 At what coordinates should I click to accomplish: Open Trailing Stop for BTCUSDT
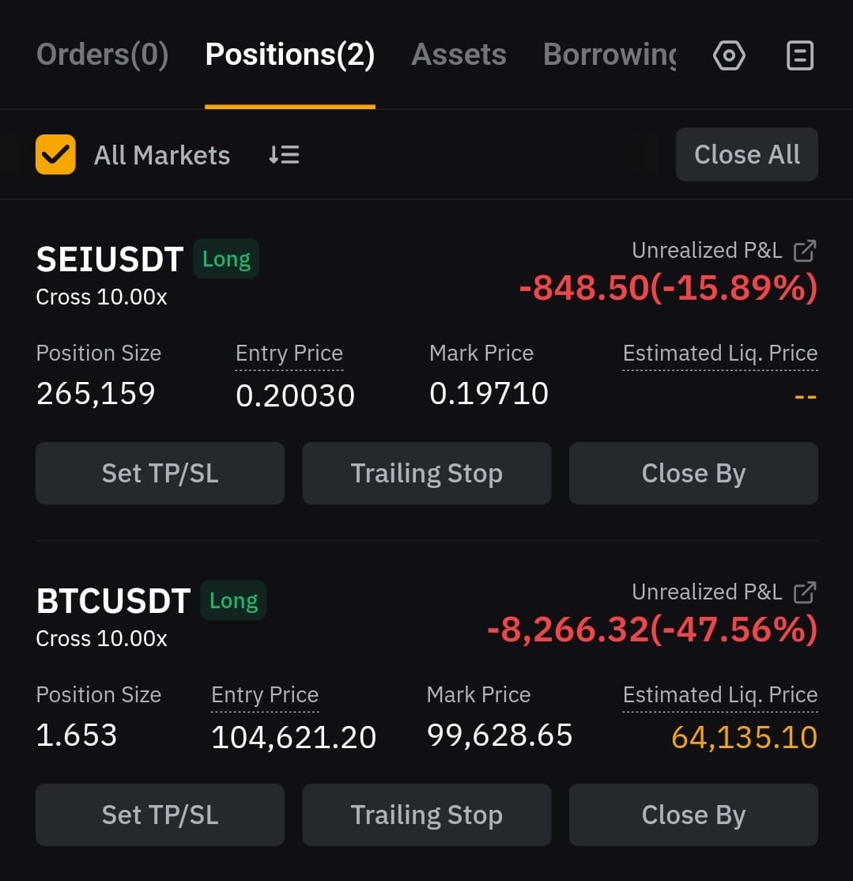point(427,815)
